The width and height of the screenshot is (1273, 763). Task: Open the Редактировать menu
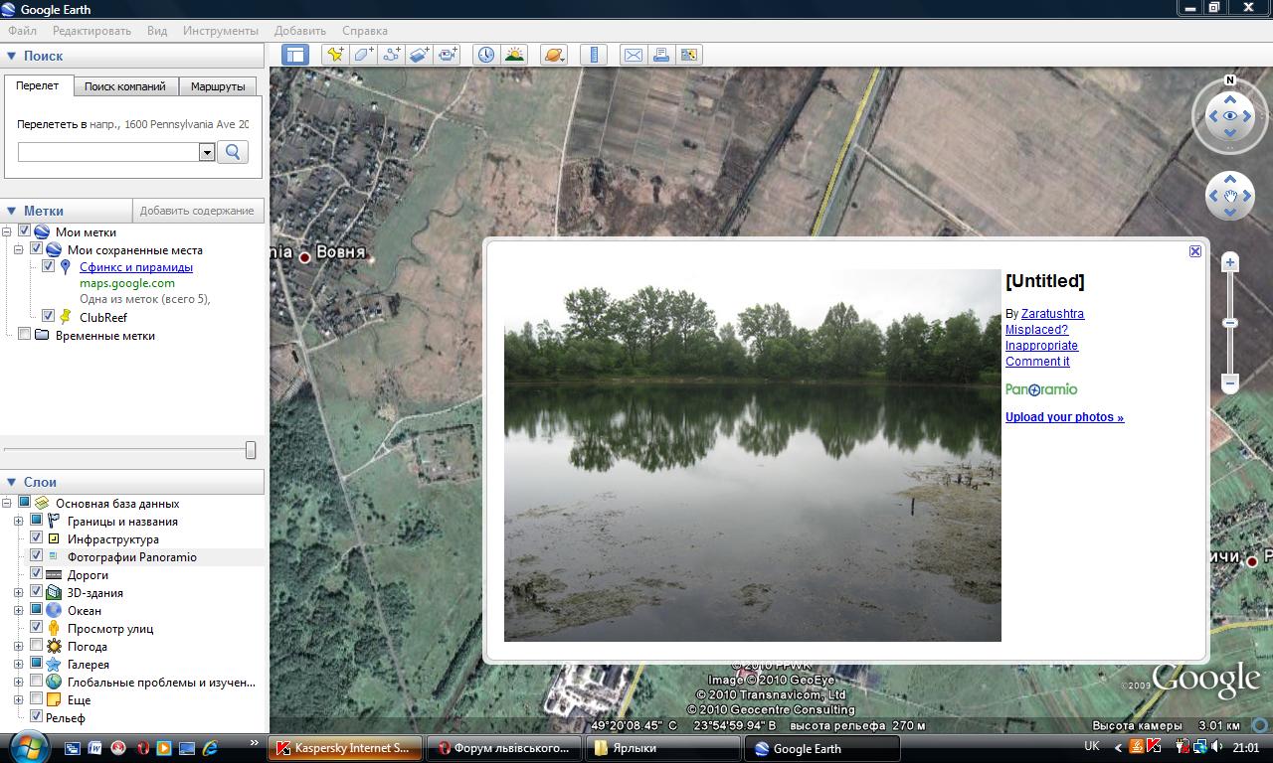[x=91, y=31]
